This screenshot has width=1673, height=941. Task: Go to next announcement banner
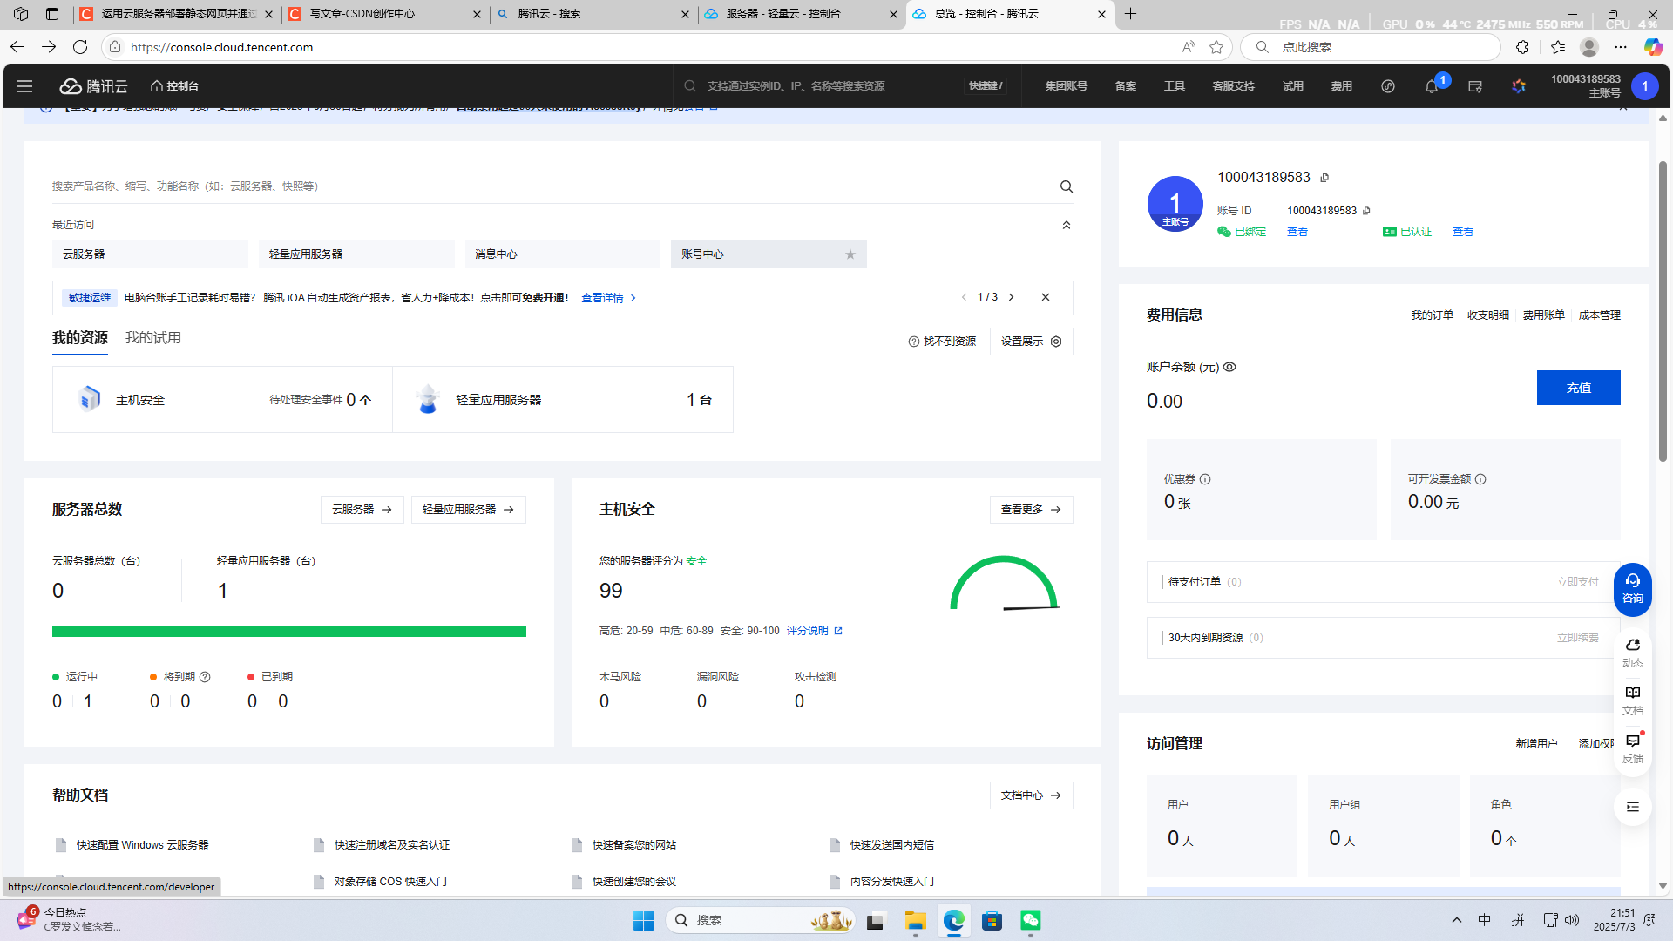click(1011, 297)
